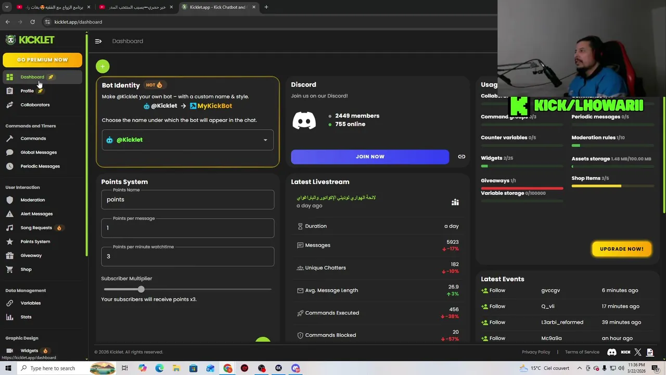Expand the system tray hidden icons chevron
The height and width of the screenshot is (375, 666).
coord(579,368)
